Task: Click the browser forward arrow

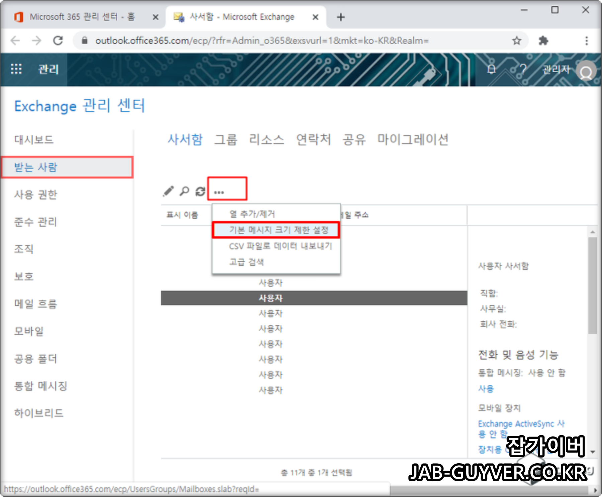Action: coord(36,40)
